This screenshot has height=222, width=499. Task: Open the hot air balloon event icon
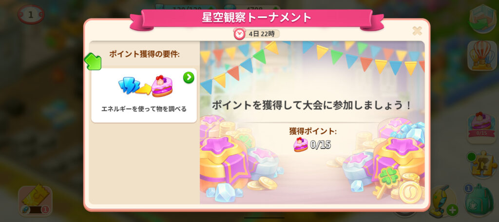click(482, 56)
